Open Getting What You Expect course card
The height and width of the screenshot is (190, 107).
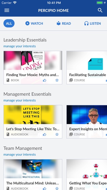[x=87, y=175]
